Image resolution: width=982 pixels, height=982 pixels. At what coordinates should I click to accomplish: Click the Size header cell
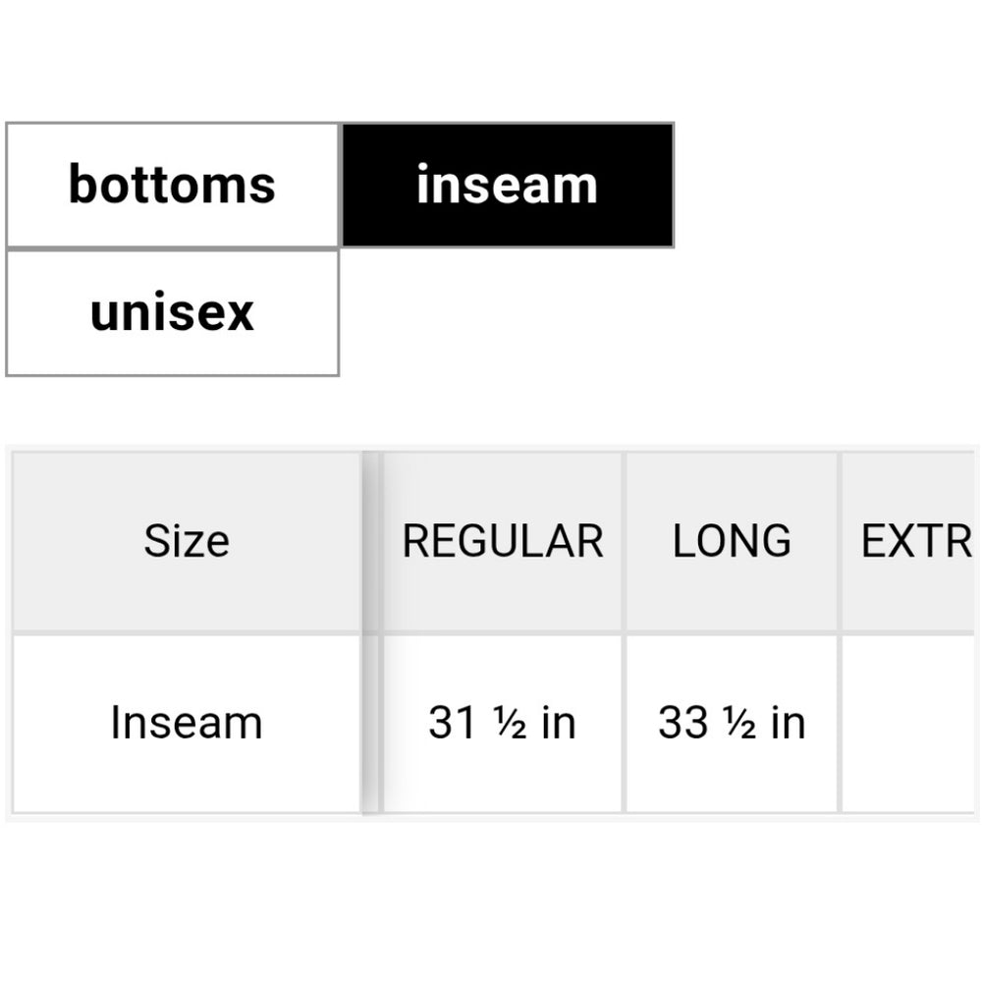click(189, 540)
